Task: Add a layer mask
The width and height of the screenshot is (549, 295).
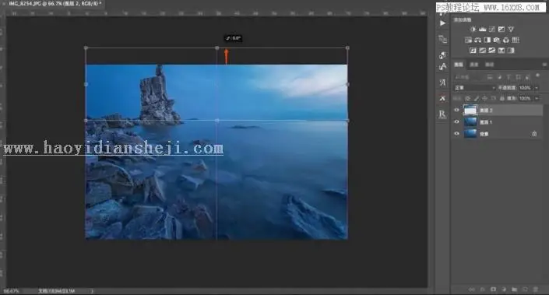Action: 494,290
